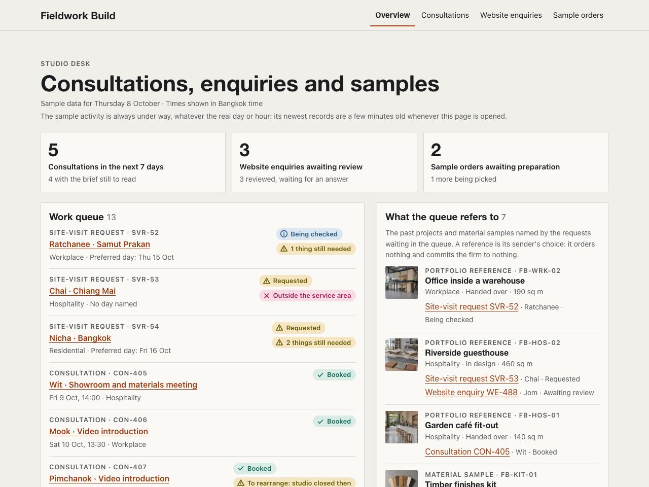Go to the Website enquiries tab
This screenshot has height=487, width=649.
[x=511, y=15]
